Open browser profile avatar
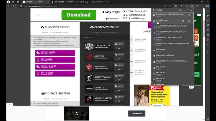This screenshot has width=216, height=121. coord(8,2)
